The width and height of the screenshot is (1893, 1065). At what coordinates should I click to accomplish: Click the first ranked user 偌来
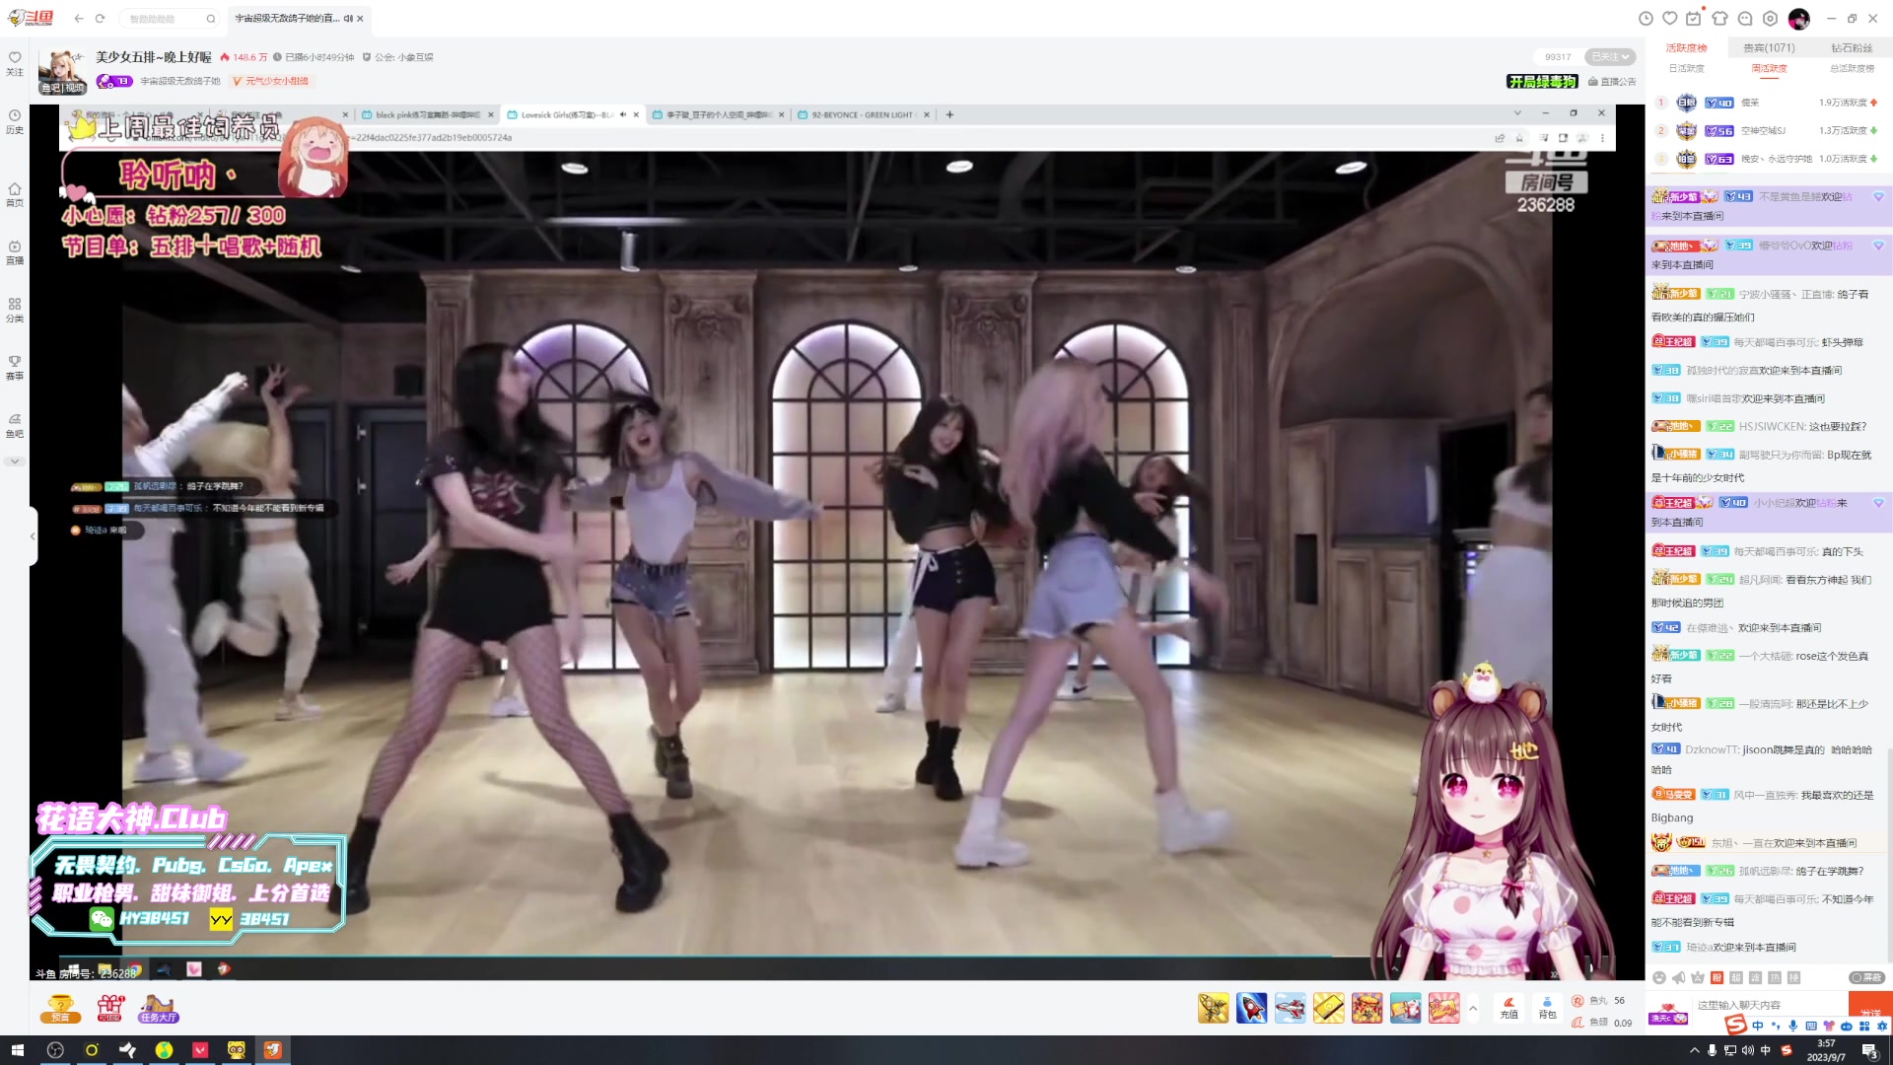coord(1751,103)
